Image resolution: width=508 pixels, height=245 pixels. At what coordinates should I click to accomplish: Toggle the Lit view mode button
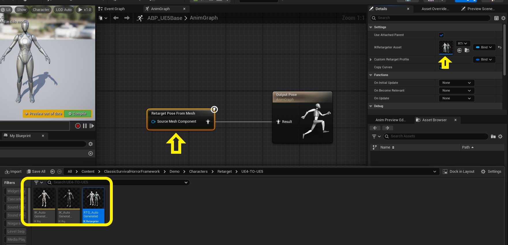click(x=6, y=10)
